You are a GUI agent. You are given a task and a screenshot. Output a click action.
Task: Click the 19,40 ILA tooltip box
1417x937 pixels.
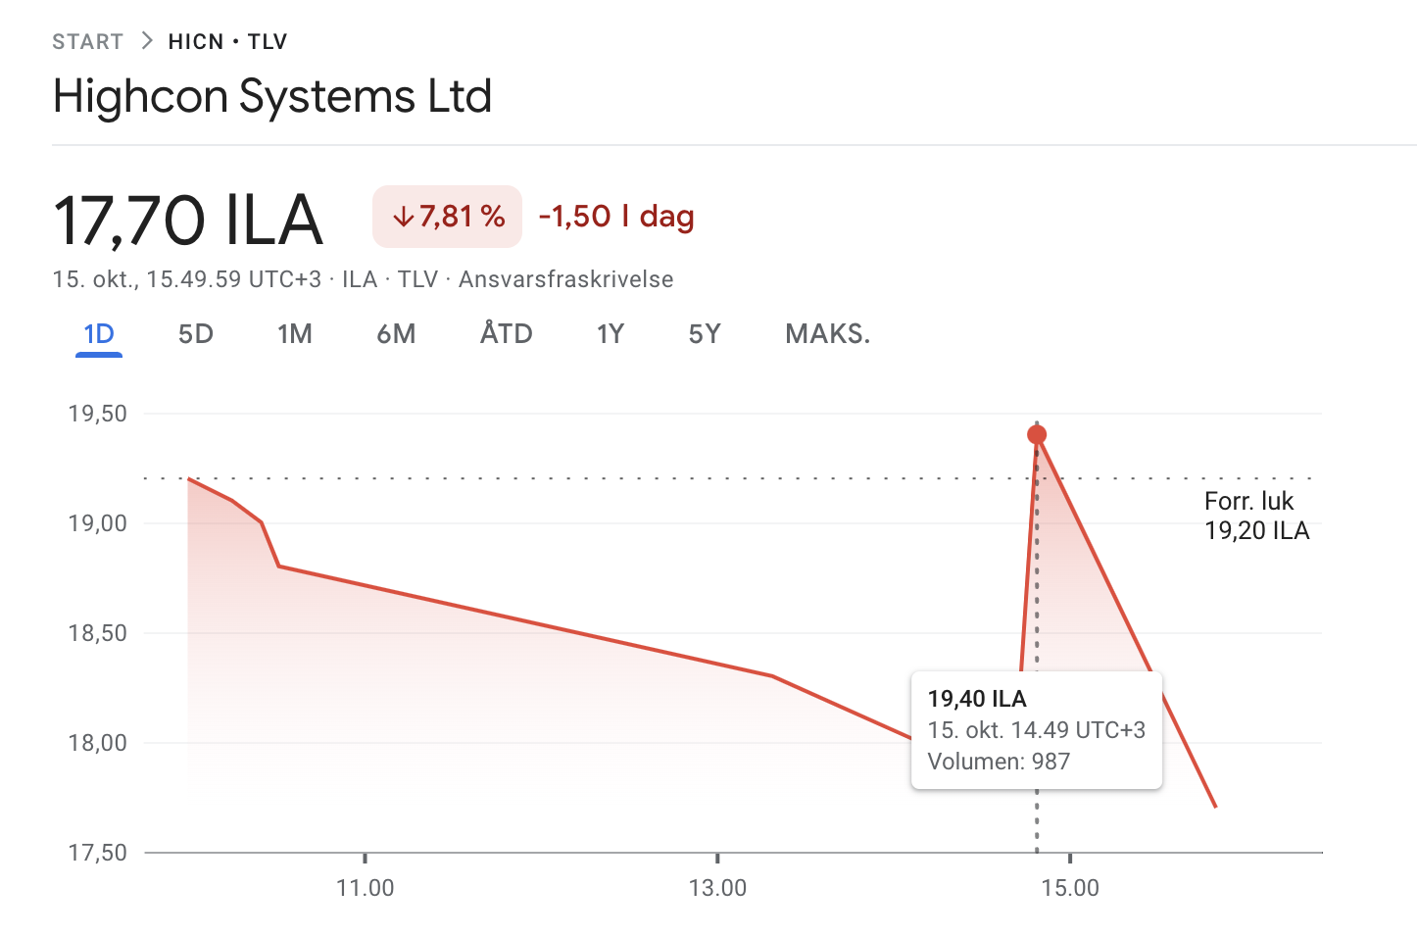coord(1036,730)
